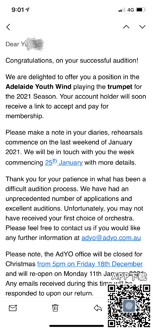Go back using the left chevron
Viewport: 153px width, 330px height.
[8, 27]
